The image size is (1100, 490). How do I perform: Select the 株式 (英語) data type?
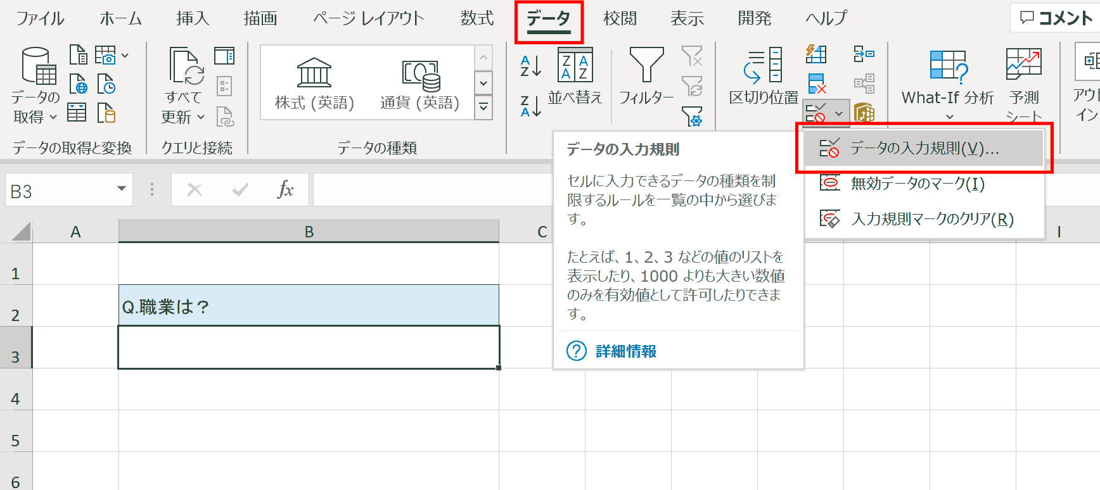click(x=314, y=83)
